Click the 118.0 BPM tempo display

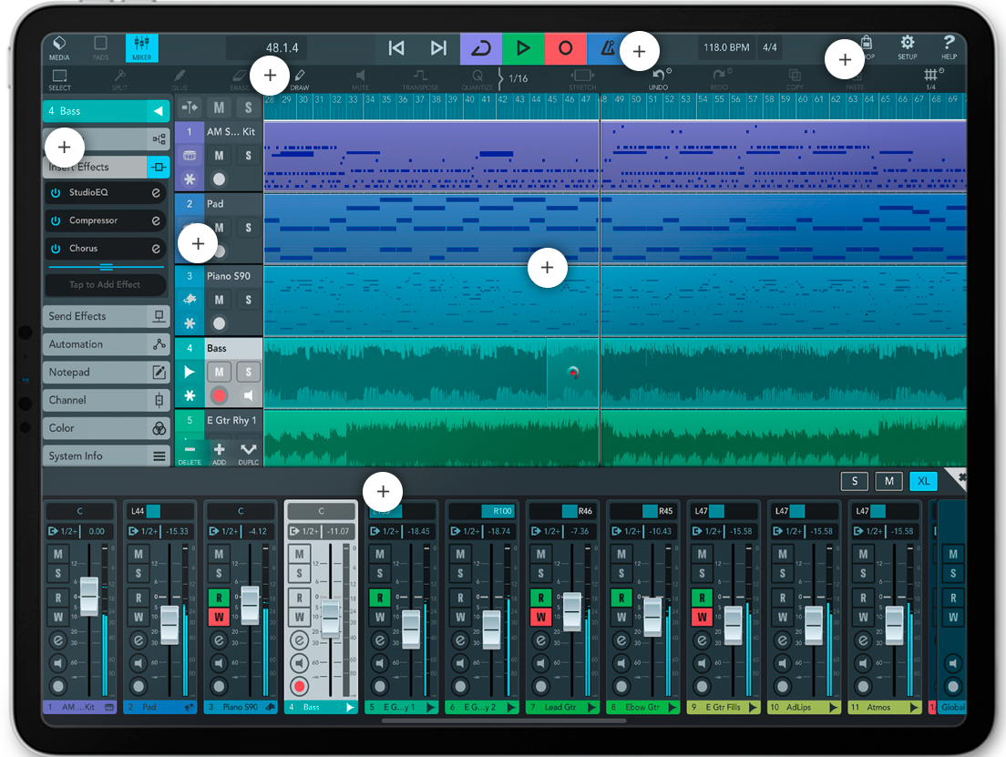726,47
